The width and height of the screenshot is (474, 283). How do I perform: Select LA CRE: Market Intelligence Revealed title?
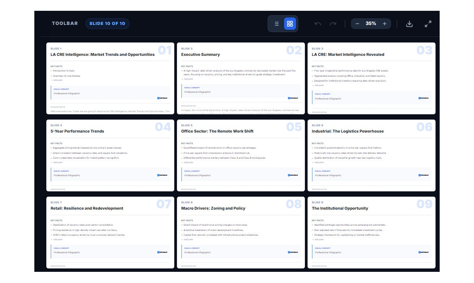coord(348,54)
